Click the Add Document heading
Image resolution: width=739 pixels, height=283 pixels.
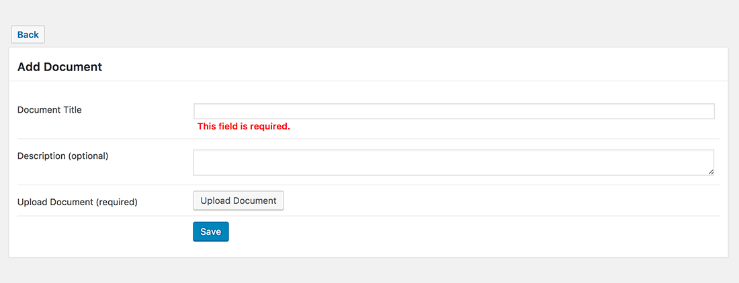tap(60, 67)
